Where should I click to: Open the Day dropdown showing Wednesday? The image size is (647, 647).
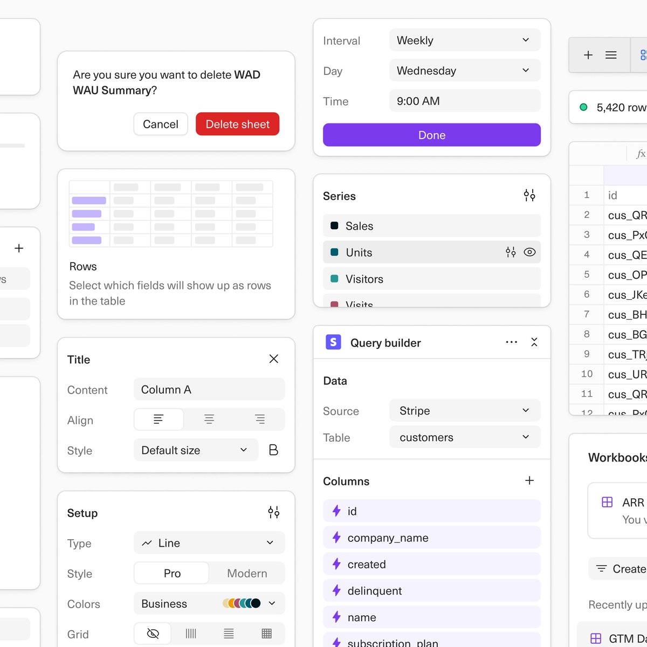(465, 71)
